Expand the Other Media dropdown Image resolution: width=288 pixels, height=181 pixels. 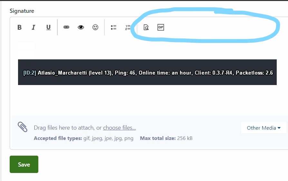(264, 127)
